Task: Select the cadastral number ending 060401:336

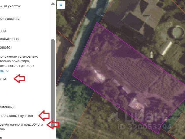Action: tap(10, 39)
